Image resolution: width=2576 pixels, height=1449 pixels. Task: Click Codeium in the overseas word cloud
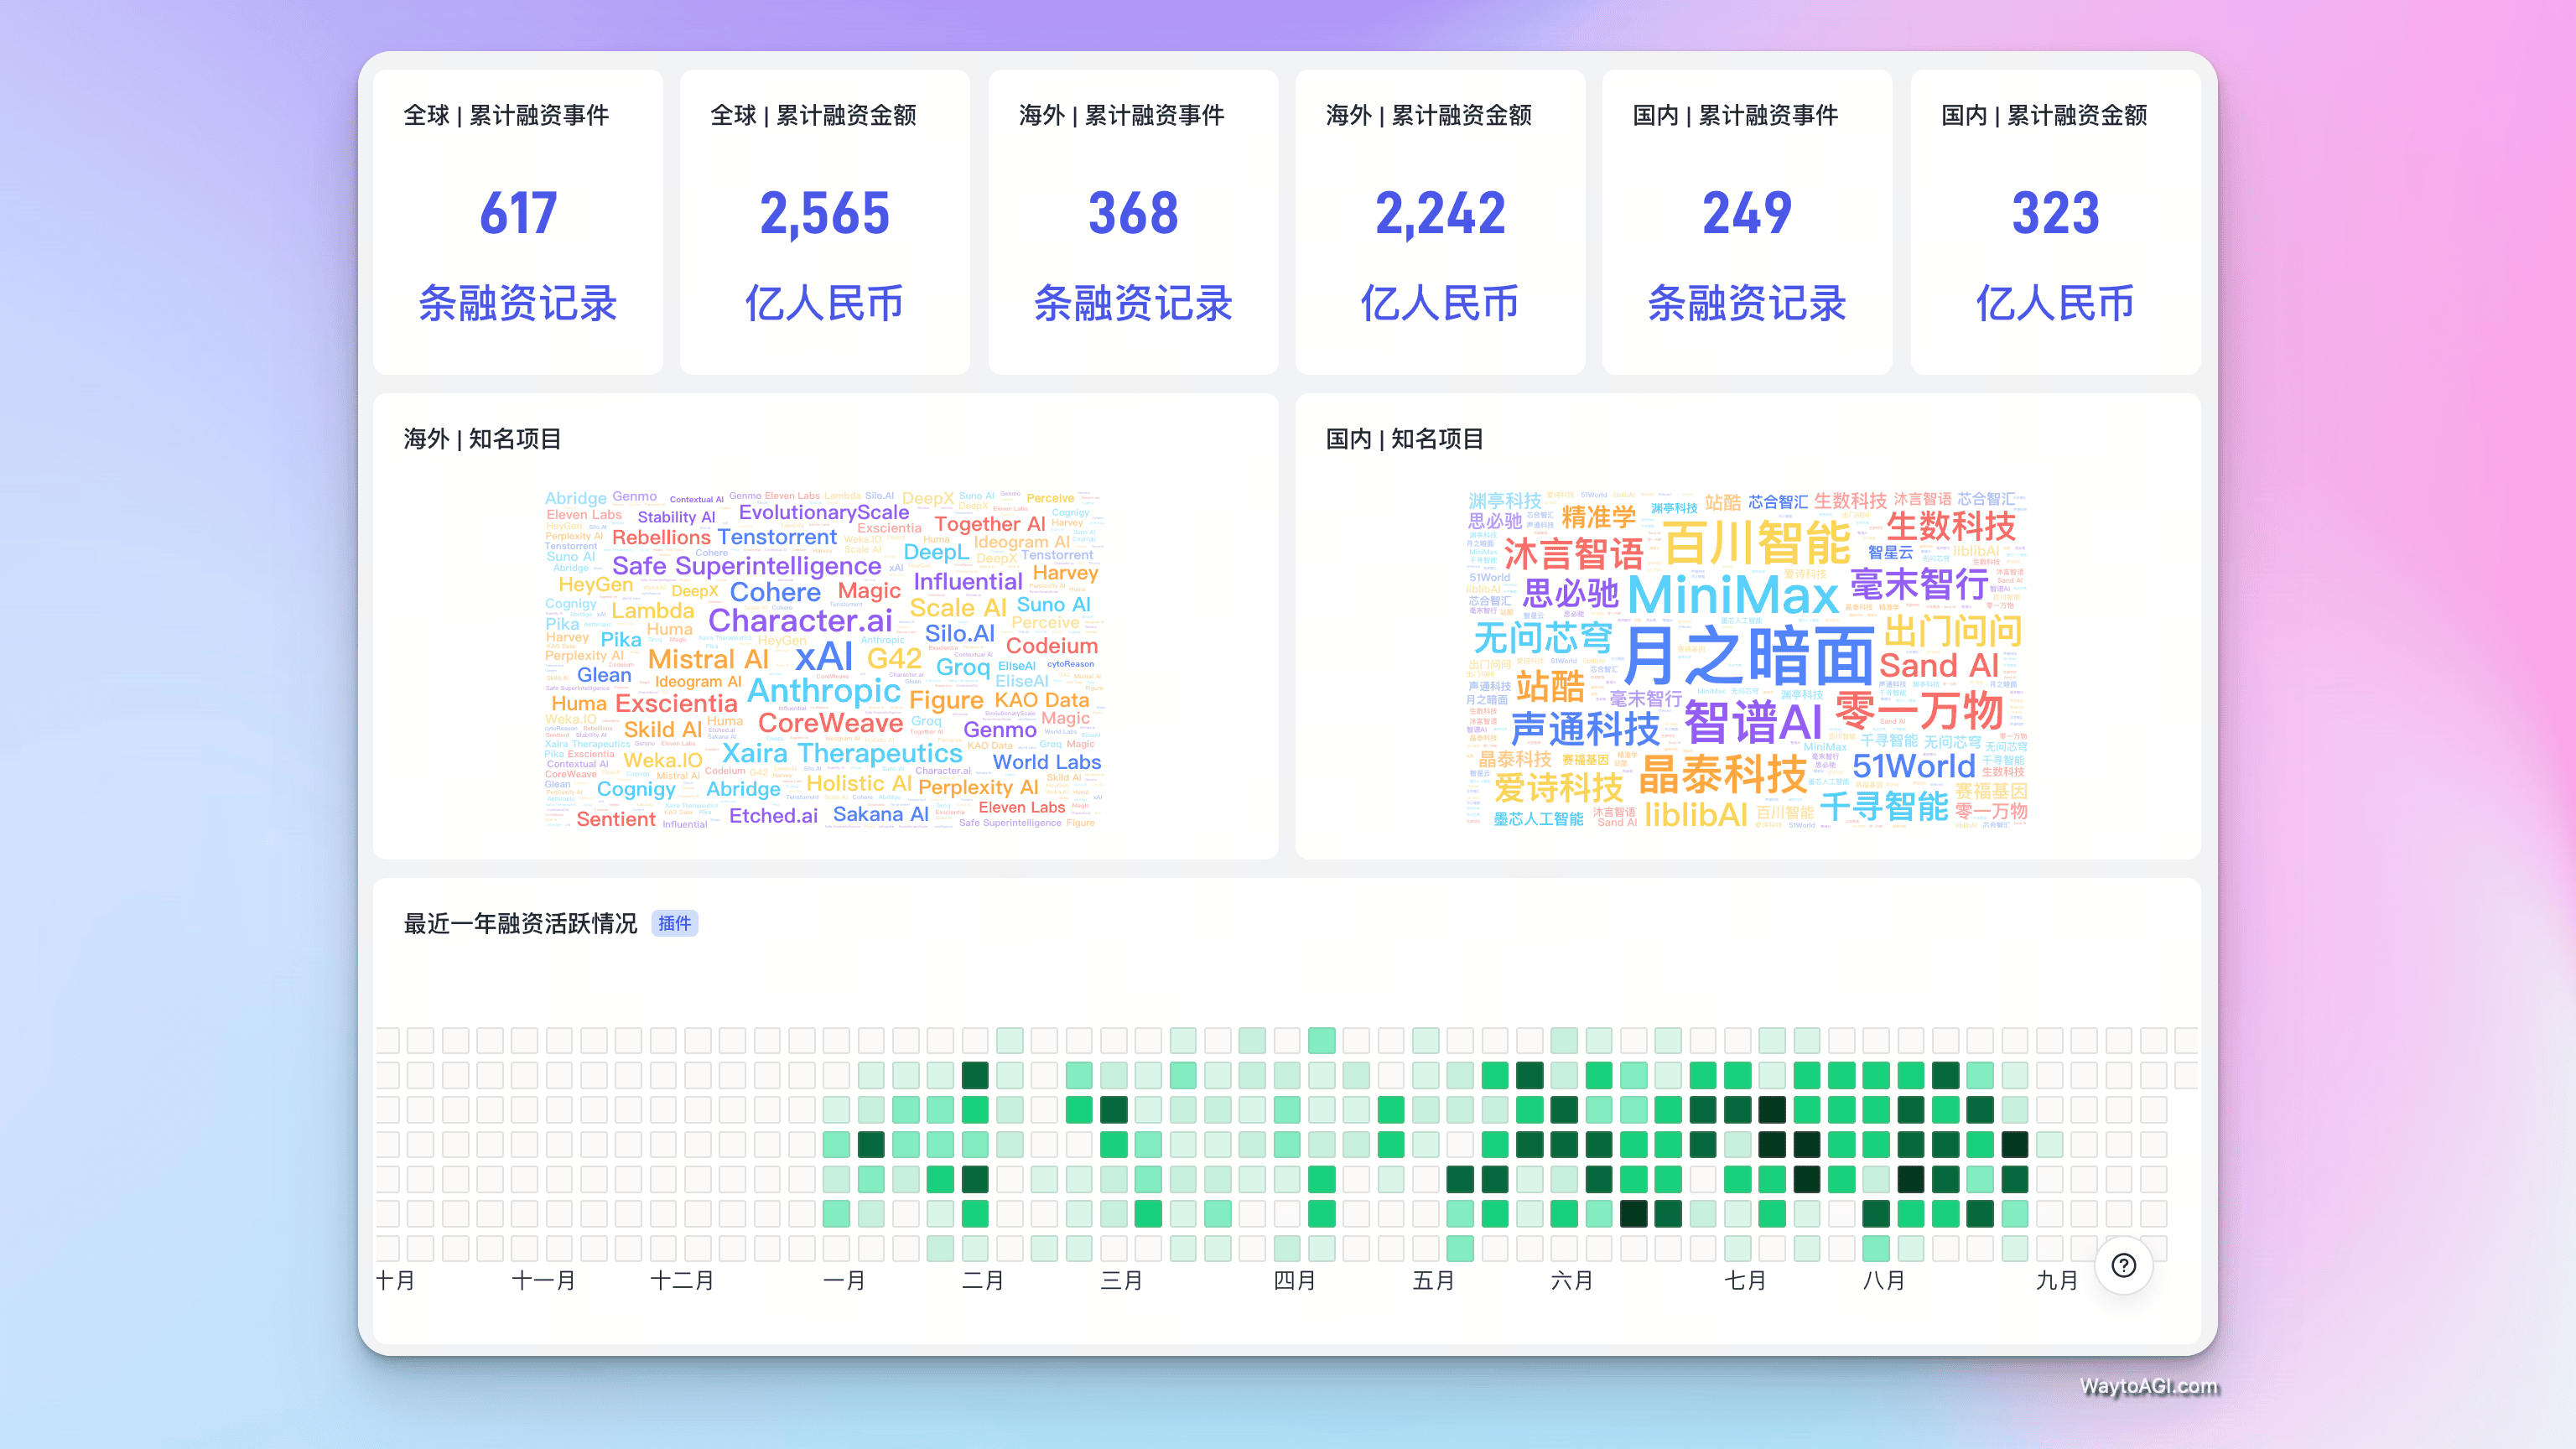(1052, 646)
